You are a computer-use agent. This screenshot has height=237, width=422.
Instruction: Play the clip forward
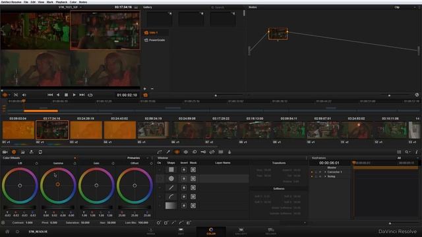coord(75,95)
